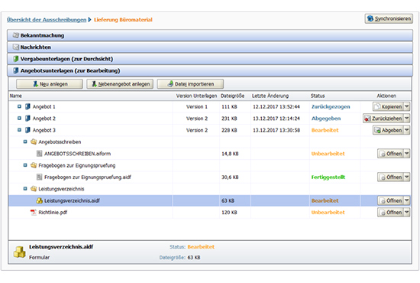Click Öffnen for Leistungsverzeichnis.aidf

coord(390,200)
